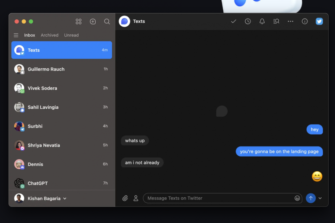Expand the Kishan Bagaria account dropdown

(65, 199)
